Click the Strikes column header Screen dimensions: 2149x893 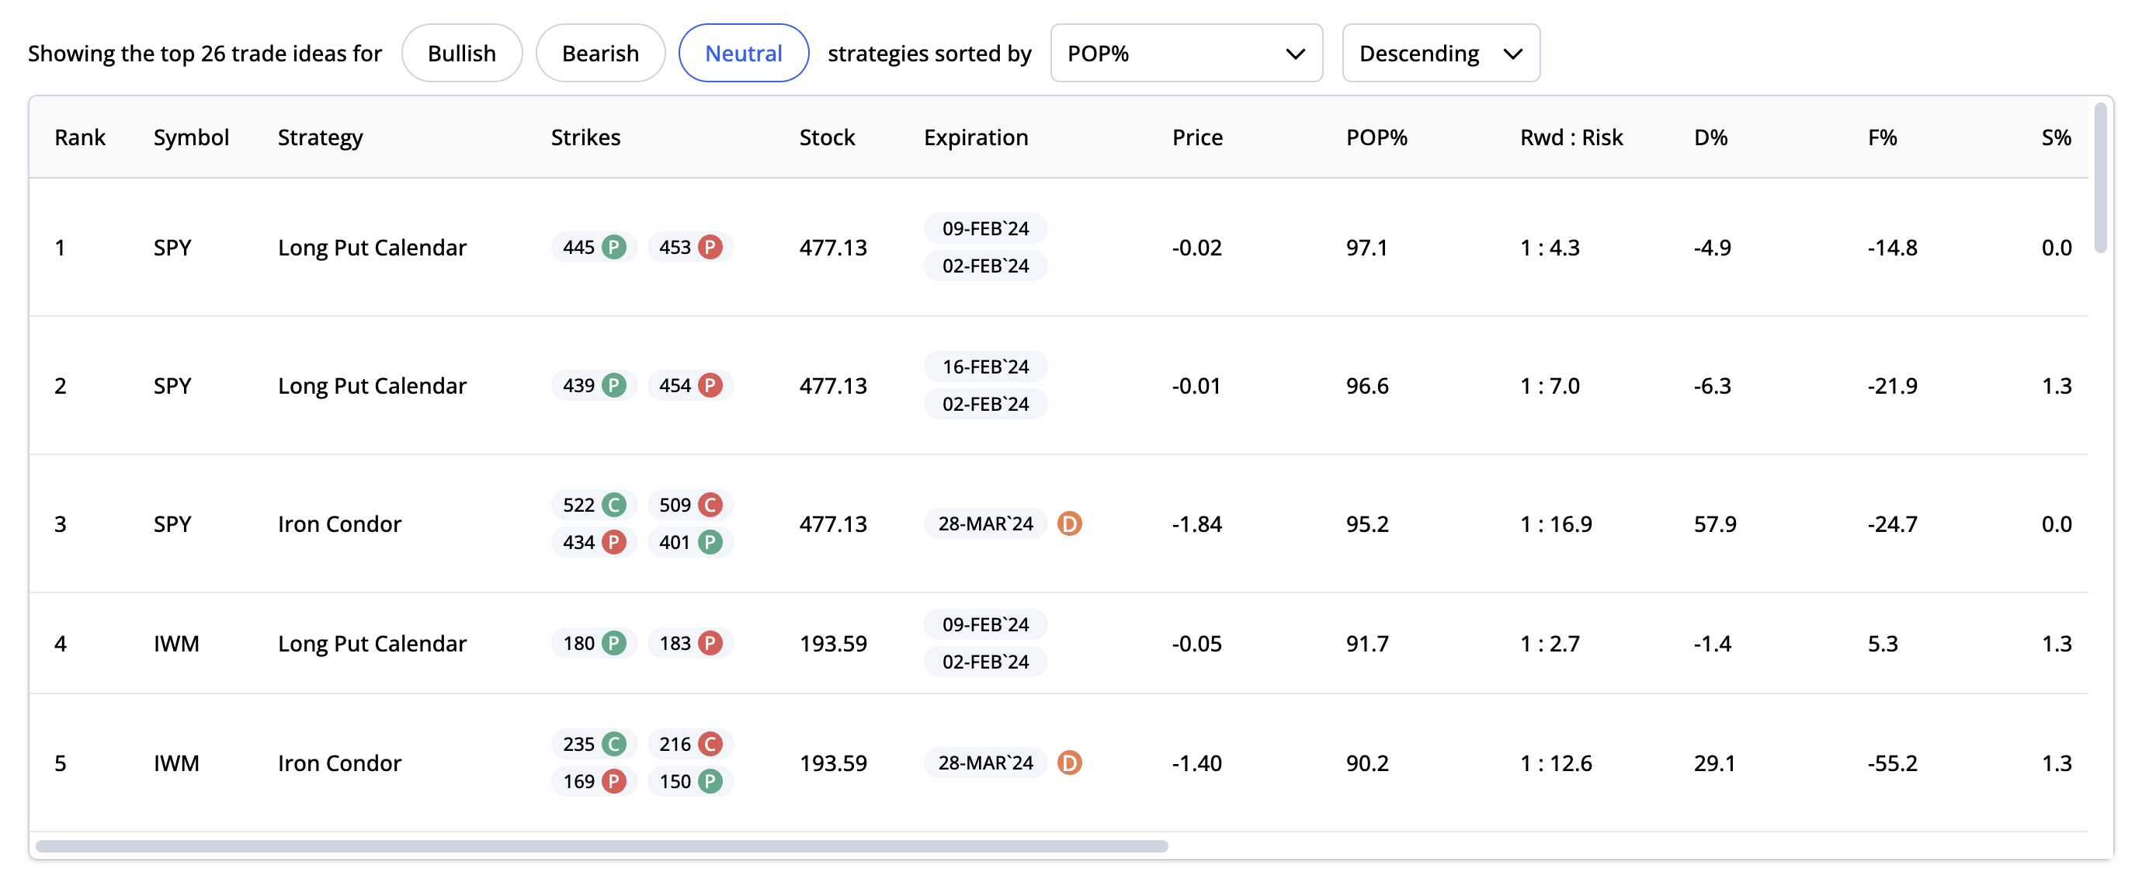click(585, 137)
